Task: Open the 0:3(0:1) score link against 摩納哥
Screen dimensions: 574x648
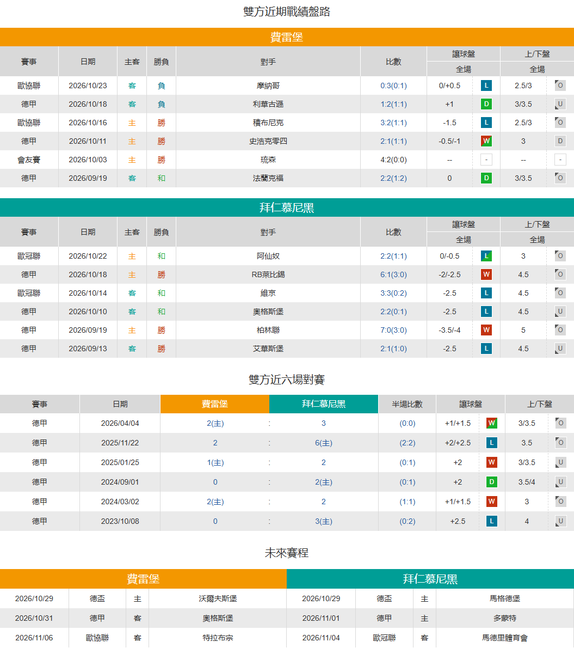Action: click(x=393, y=85)
